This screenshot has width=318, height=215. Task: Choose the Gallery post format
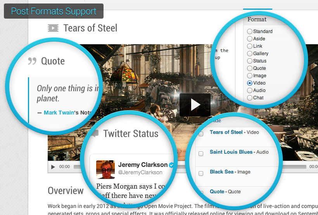[x=250, y=54]
